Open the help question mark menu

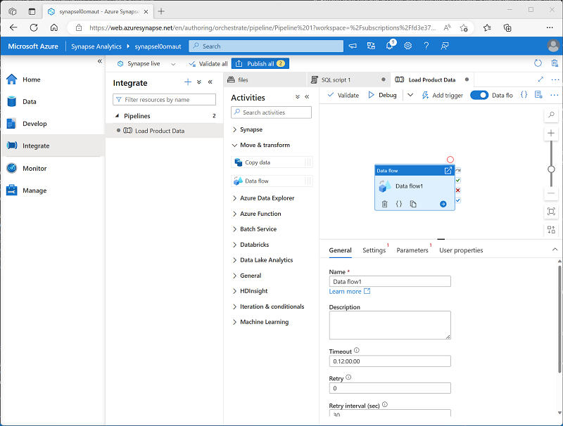click(x=426, y=46)
